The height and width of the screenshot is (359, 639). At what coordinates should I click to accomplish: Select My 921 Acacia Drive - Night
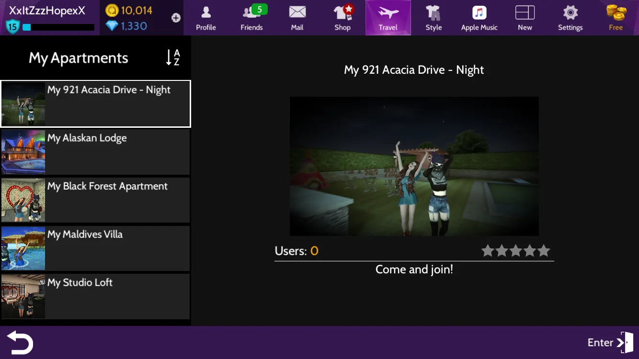[x=96, y=104]
